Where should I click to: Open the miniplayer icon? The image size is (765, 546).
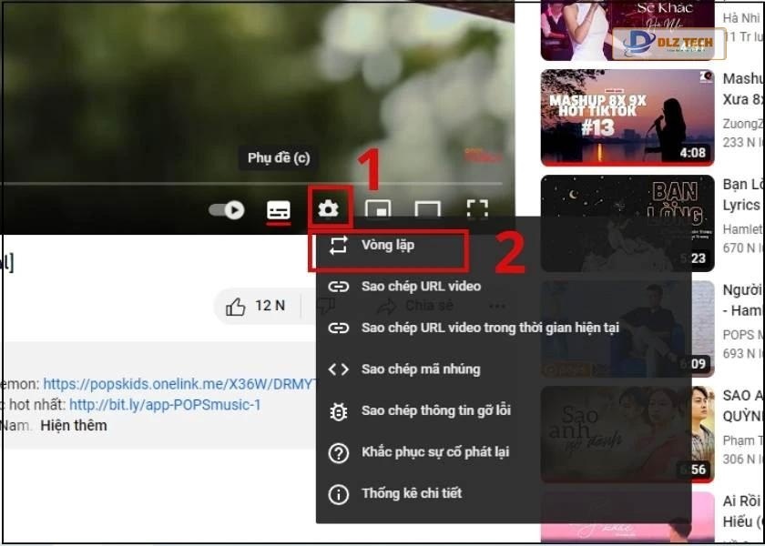[x=378, y=208]
